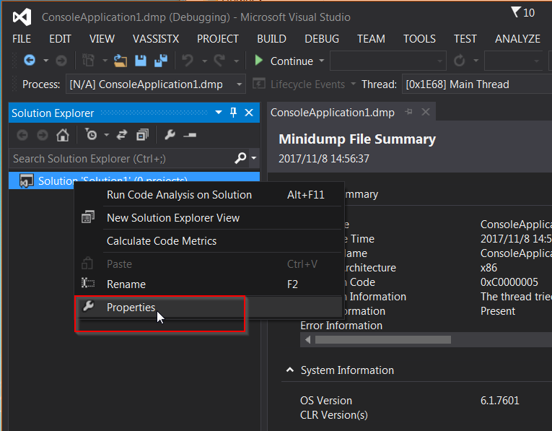Screen dimensions: 552x431
Task: Open the TEAM menu
Action: pyautogui.click(x=371, y=39)
